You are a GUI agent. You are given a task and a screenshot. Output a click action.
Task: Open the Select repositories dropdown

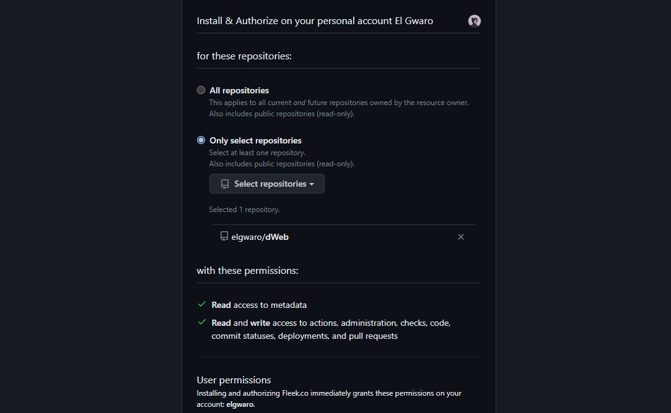pyautogui.click(x=266, y=184)
